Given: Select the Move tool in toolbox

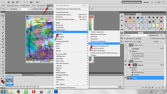Looking at the screenshot, I should [x=3, y=16].
